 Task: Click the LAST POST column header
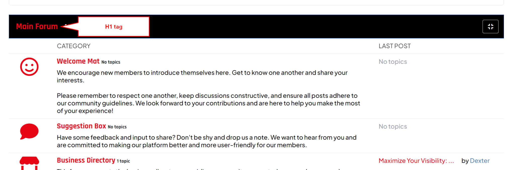click(x=395, y=46)
